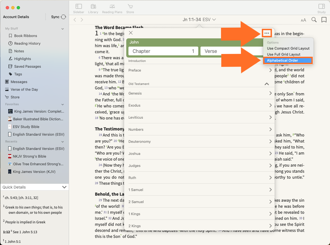Viewport: 330px width, 245px height.
Task: Select Alphabetical Order option
Action: click(288, 60)
